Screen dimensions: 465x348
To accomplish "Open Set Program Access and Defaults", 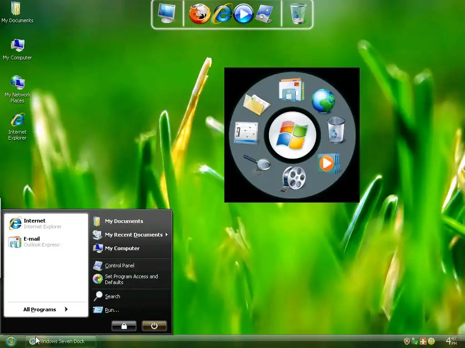I will point(131,279).
